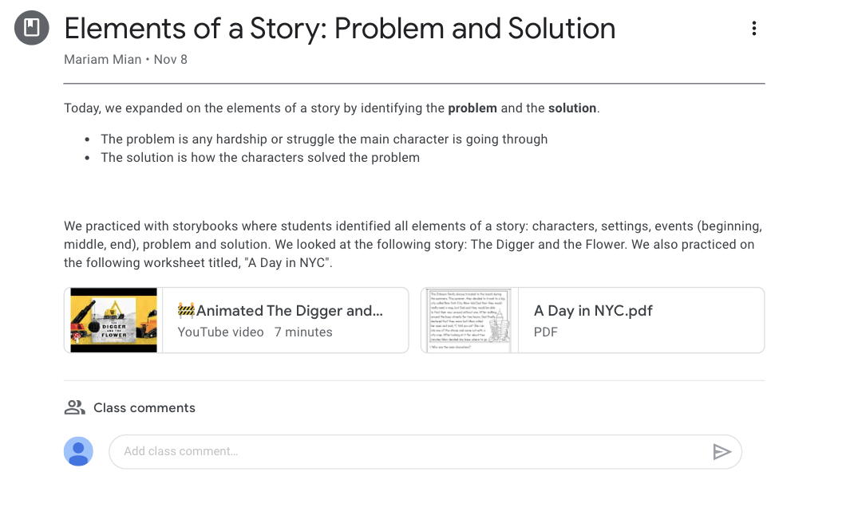Click the Class comments people icon
Viewport: 850px width, 507px height.
point(74,407)
